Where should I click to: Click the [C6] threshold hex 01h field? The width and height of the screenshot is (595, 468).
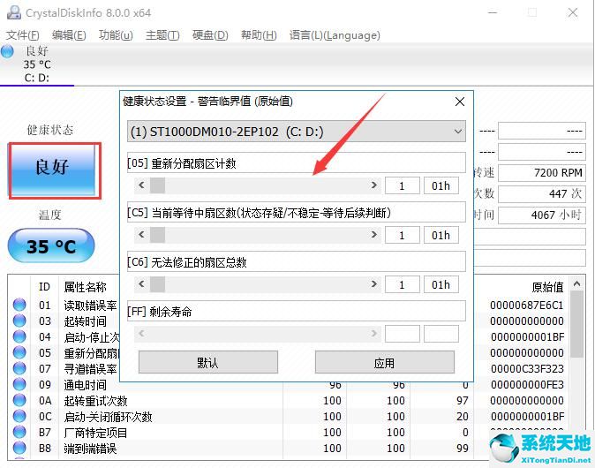point(441,284)
